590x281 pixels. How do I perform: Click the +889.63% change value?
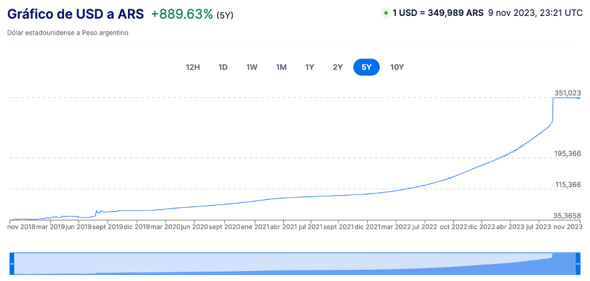tap(182, 14)
